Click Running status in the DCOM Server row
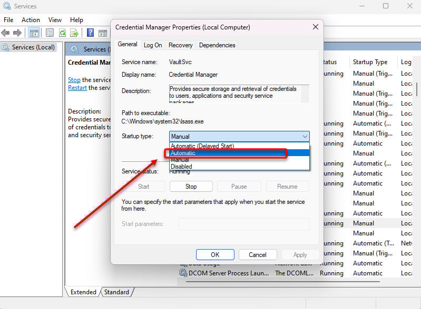Viewport: 421px width, 309px height. click(331, 273)
